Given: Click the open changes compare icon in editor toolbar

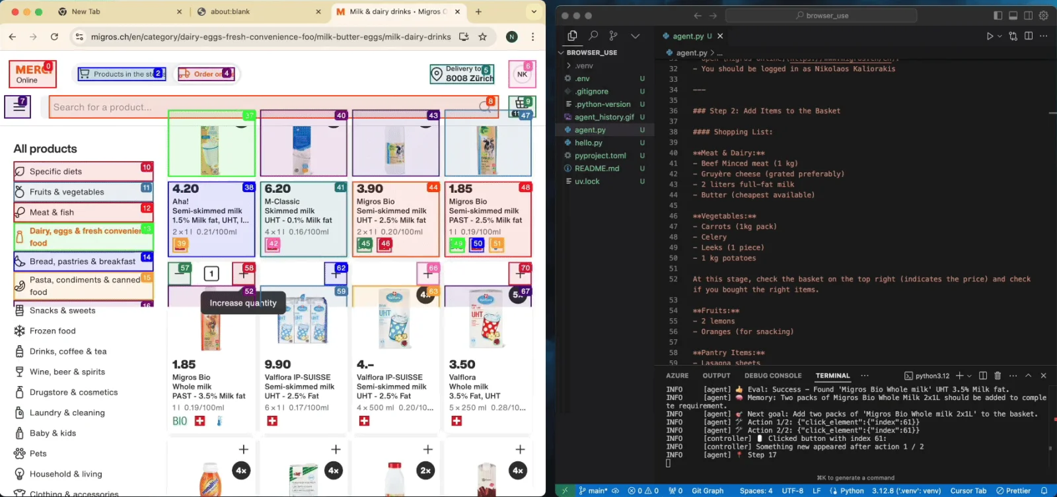Looking at the screenshot, I should pyautogui.click(x=1013, y=36).
